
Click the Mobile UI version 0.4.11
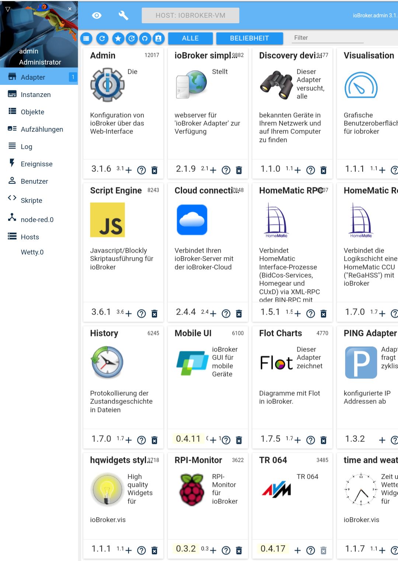point(188,439)
